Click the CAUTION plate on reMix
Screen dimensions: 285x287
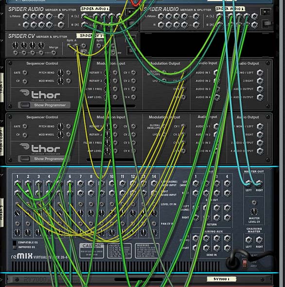(x=92, y=251)
